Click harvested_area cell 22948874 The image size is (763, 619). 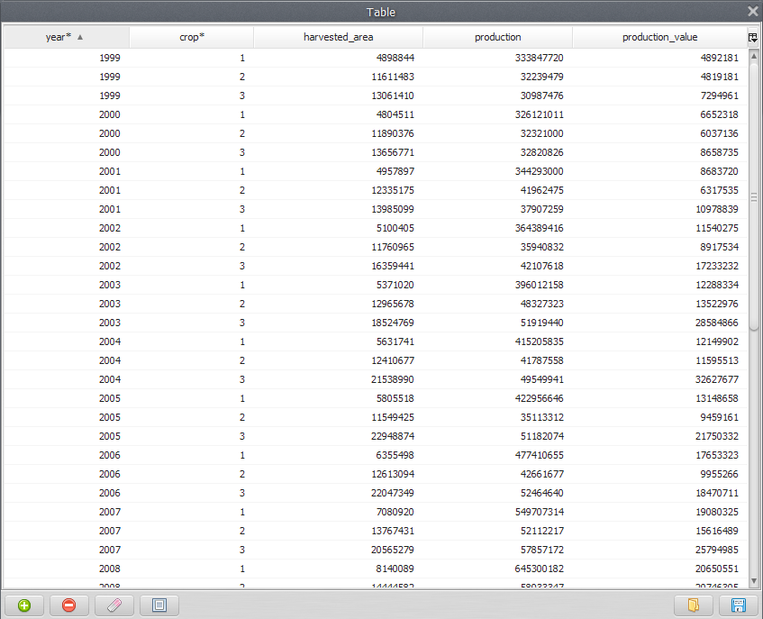point(389,436)
